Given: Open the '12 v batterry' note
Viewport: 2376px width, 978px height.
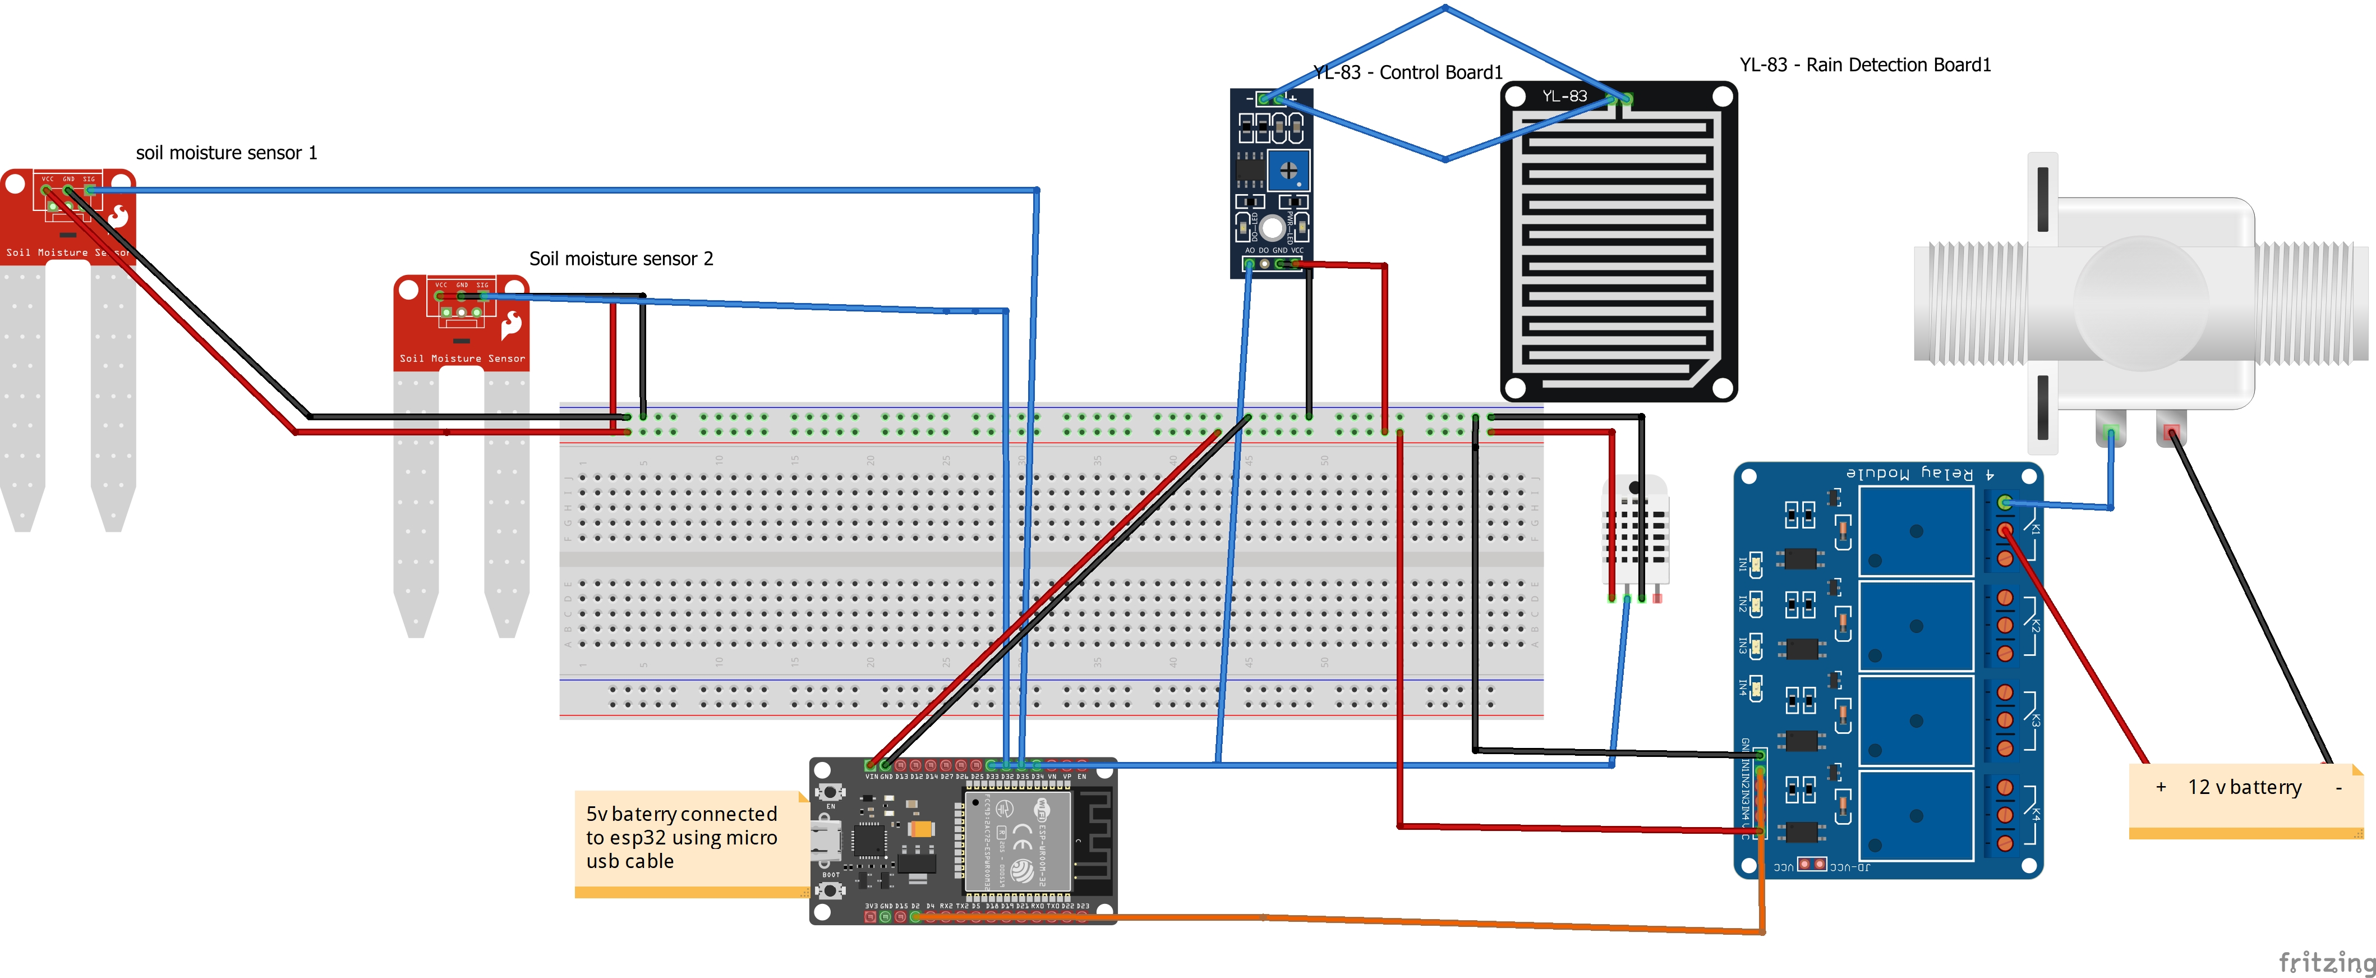Looking at the screenshot, I should (x=2246, y=801).
